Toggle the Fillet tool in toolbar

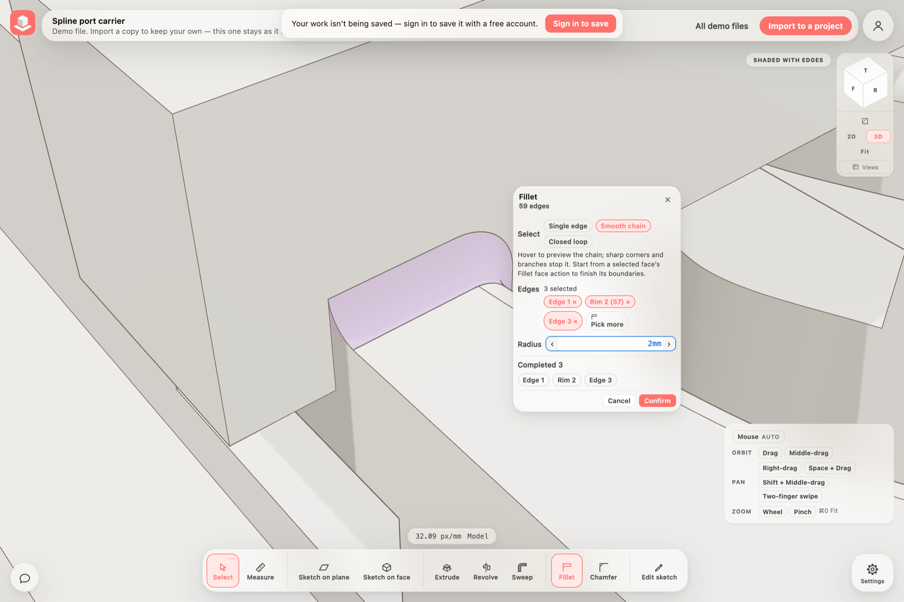click(x=566, y=570)
